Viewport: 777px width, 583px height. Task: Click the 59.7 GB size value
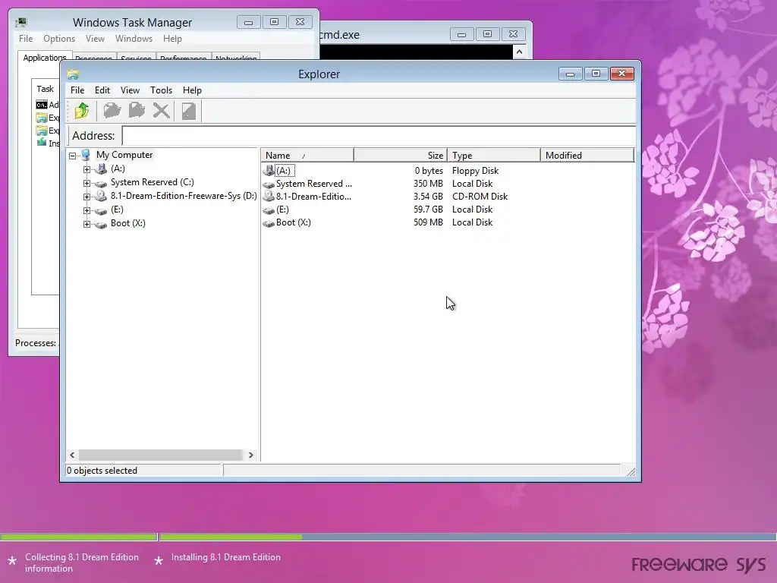coord(428,210)
